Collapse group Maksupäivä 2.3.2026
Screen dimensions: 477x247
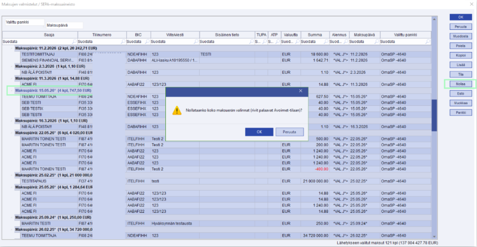pyautogui.click(x=12, y=66)
